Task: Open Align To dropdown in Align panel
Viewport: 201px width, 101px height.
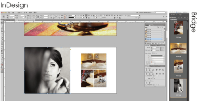Action: [x=154, y=78]
